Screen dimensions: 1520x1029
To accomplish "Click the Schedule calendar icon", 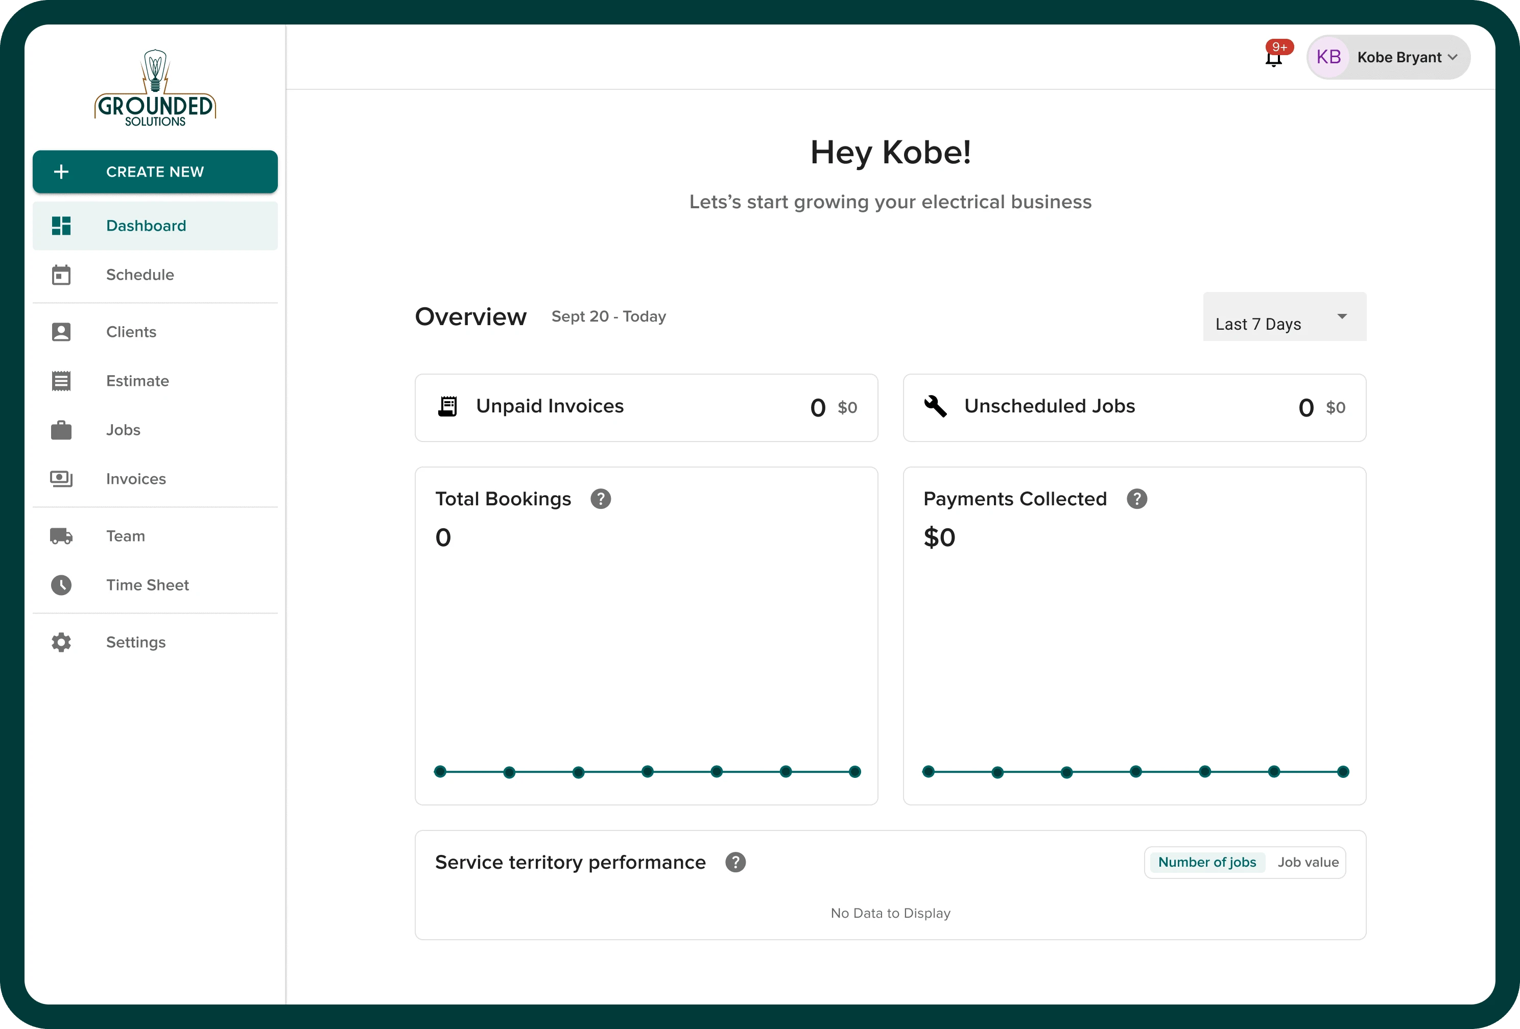I will [x=61, y=275].
